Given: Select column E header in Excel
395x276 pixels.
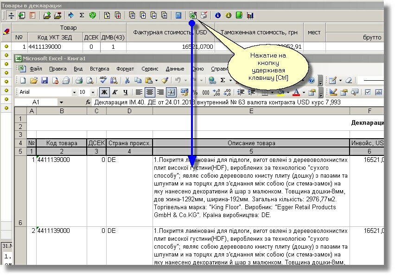Looking at the screenshot, I should [x=251, y=111].
